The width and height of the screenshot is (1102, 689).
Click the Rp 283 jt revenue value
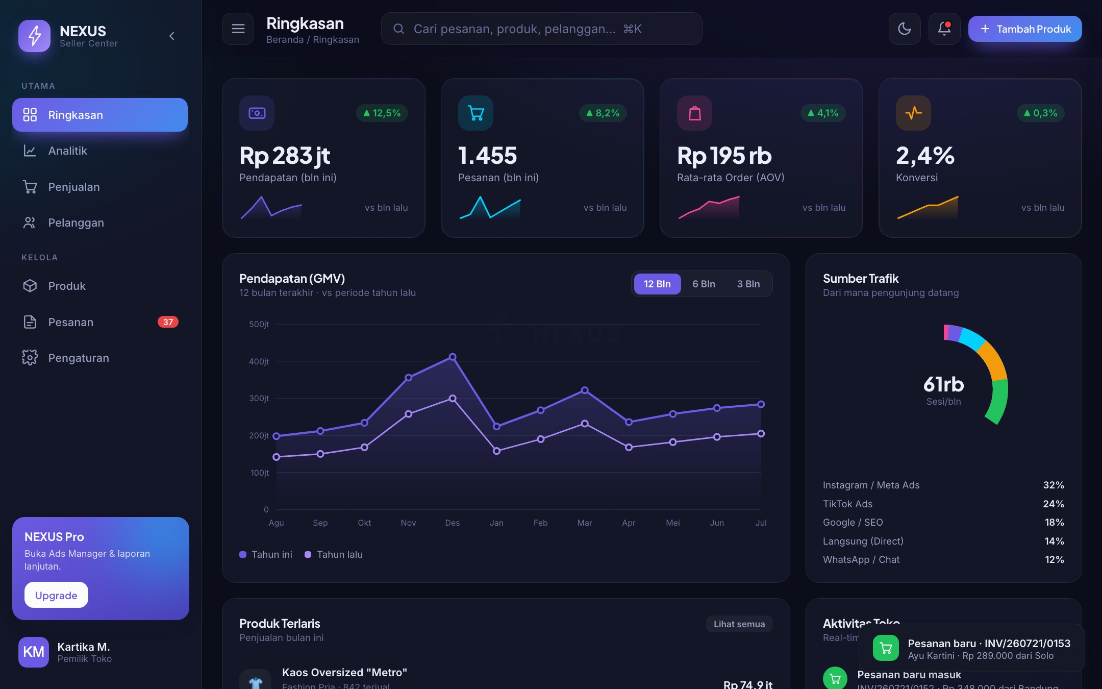(285, 156)
